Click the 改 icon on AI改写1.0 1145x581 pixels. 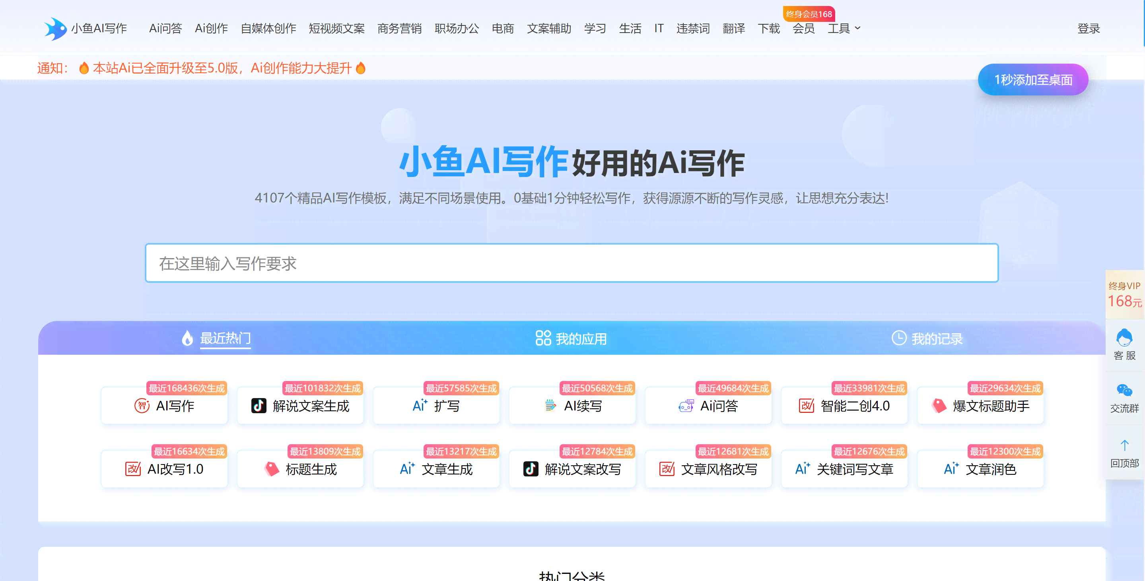(x=133, y=469)
